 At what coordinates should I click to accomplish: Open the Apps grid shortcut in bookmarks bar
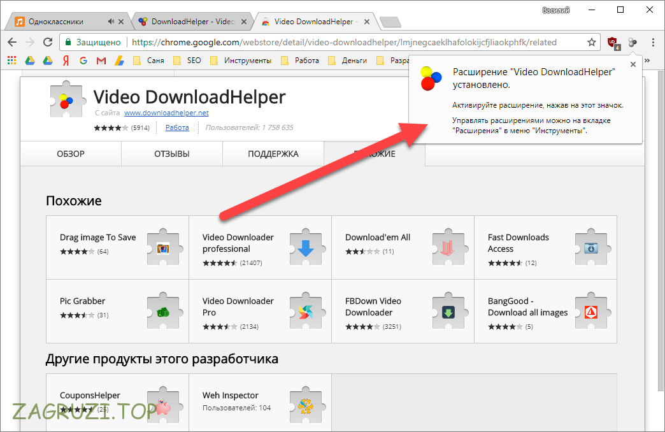click(x=12, y=61)
